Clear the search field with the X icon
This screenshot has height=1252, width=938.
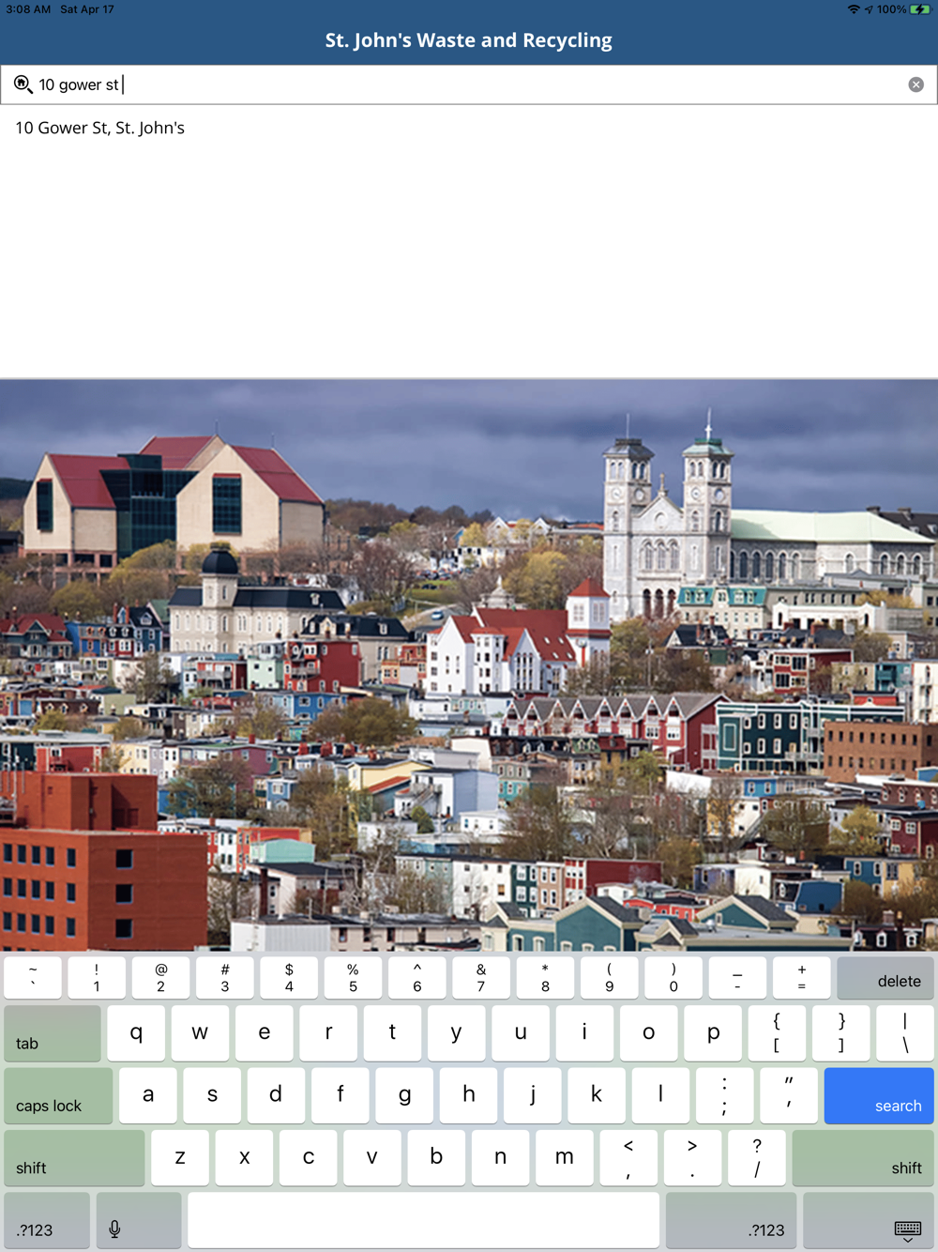[x=916, y=84]
